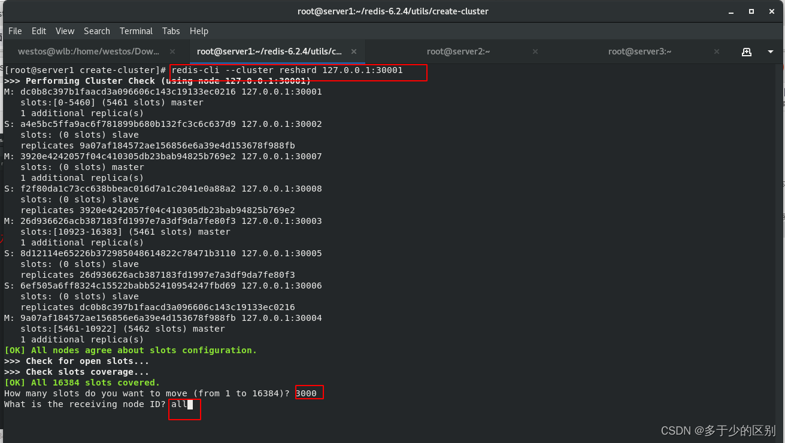Click node ID 9a07af184572ae156856e6a39e4d153678f988fb on M: line
The height and width of the screenshot is (443, 785).
pyautogui.click(x=128, y=318)
